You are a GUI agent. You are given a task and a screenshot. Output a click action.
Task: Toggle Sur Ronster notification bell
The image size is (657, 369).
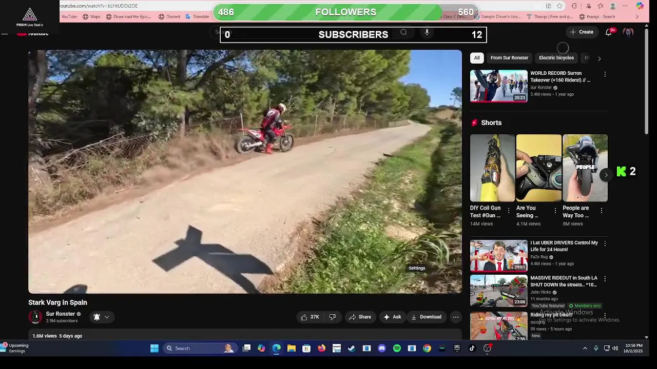[x=96, y=317]
